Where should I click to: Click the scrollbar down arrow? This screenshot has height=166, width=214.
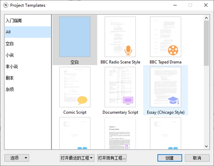point(207,146)
